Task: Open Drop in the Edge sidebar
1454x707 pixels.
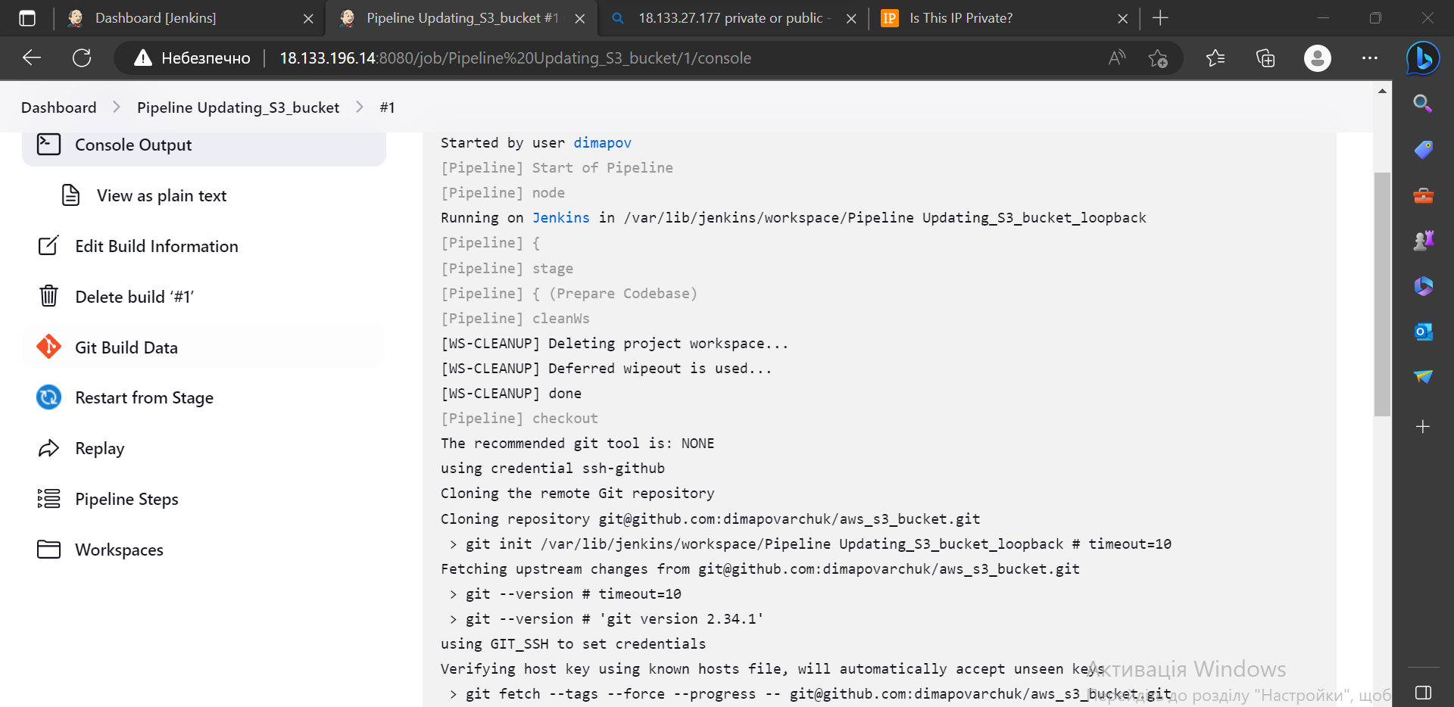Action: point(1422,377)
